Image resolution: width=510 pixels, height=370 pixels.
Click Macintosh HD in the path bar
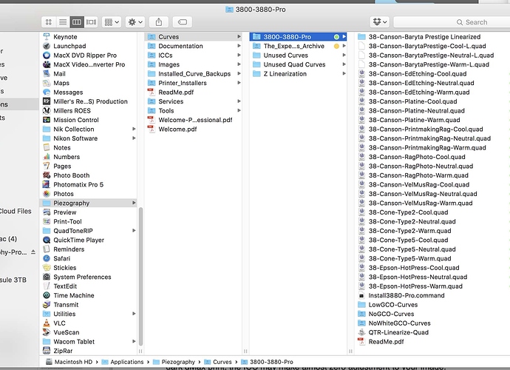69,362
